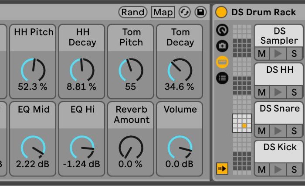The height and width of the screenshot is (186, 305).
Task: Adjust the Reverb Amount knob
Action: point(131,147)
